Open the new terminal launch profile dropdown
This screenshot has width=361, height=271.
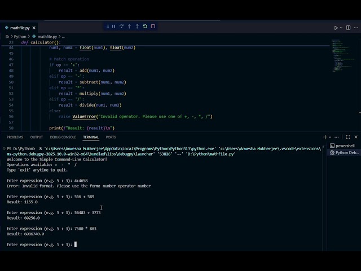tap(330, 137)
